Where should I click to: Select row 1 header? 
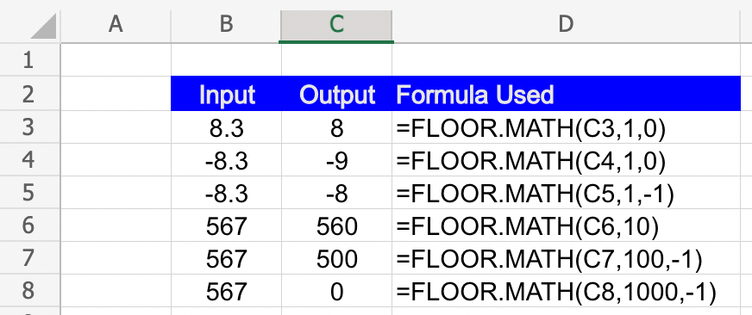pyautogui.click(x=28, y=60)
